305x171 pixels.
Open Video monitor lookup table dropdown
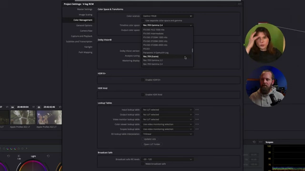coord(167,119)
